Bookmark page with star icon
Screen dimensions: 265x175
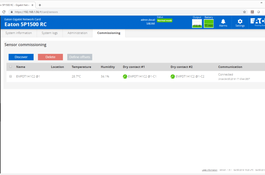[244, 12]
